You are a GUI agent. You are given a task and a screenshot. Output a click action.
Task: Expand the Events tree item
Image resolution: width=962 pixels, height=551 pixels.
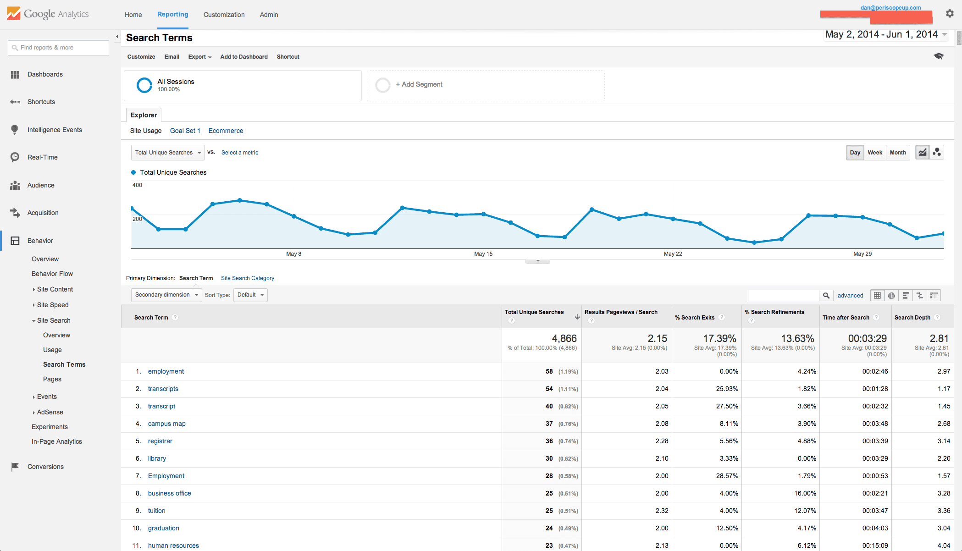coord(33,397)
